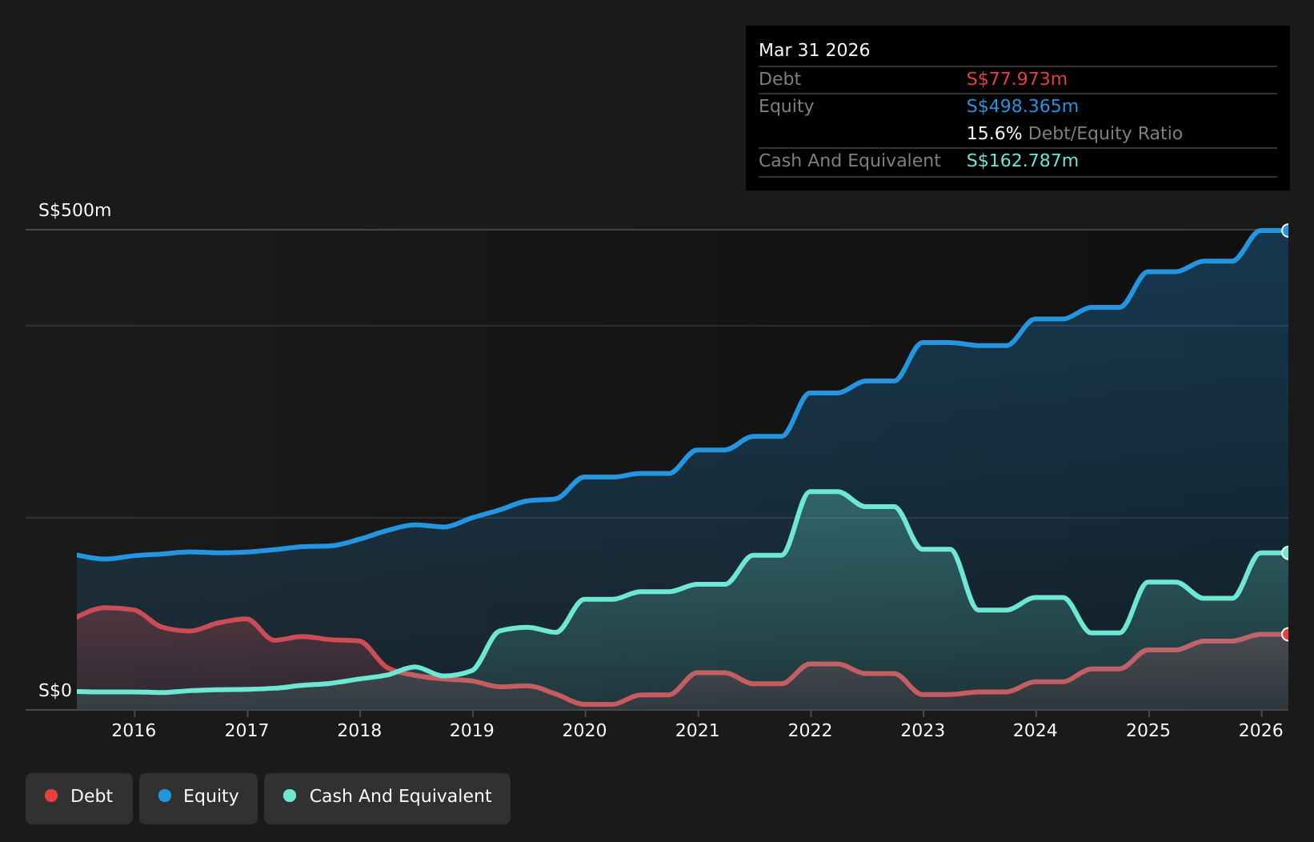This screenshot has height=842, width=1314.
Task: Select the 2025 x-axis label
Action: click(1148, 730)
